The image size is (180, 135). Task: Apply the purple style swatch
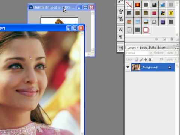(162, 21)
